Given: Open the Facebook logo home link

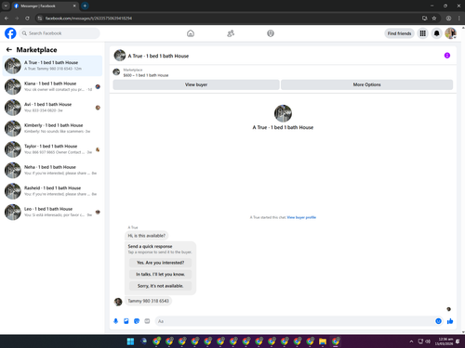Looking at the screenshot, I should (10, 33).
